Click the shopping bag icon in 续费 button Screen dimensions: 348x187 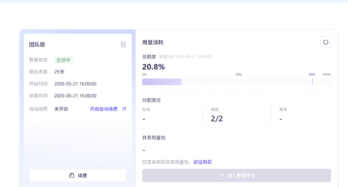[72, 175]
